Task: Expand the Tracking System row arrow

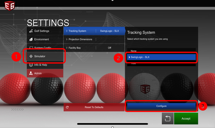Action: 67,31
